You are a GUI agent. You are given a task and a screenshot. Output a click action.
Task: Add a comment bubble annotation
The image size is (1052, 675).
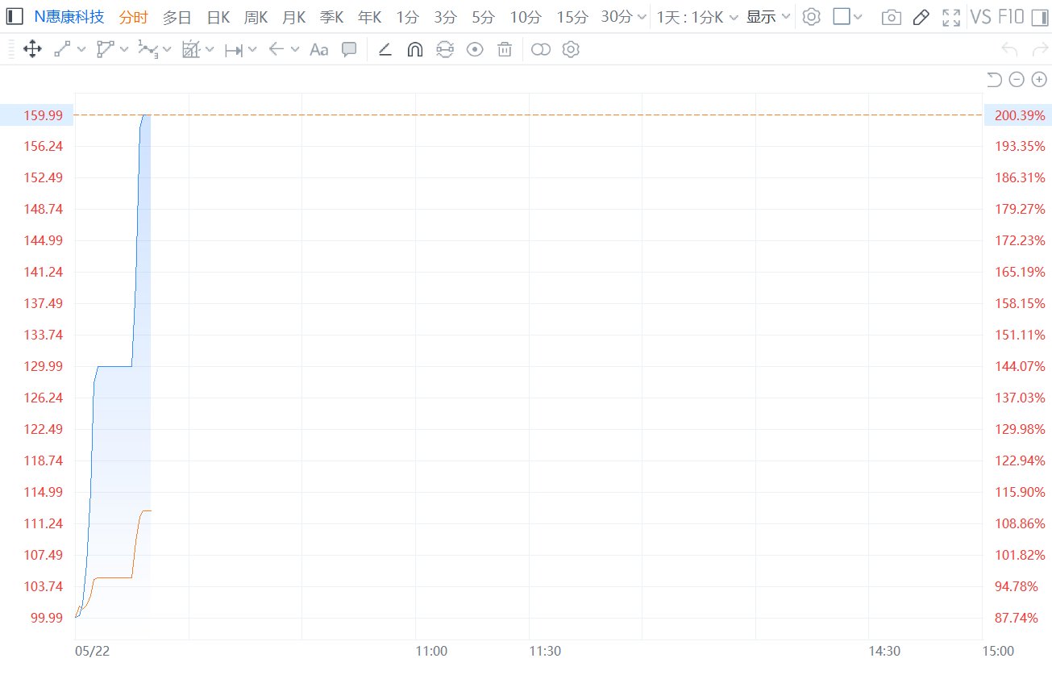(349, 50)
